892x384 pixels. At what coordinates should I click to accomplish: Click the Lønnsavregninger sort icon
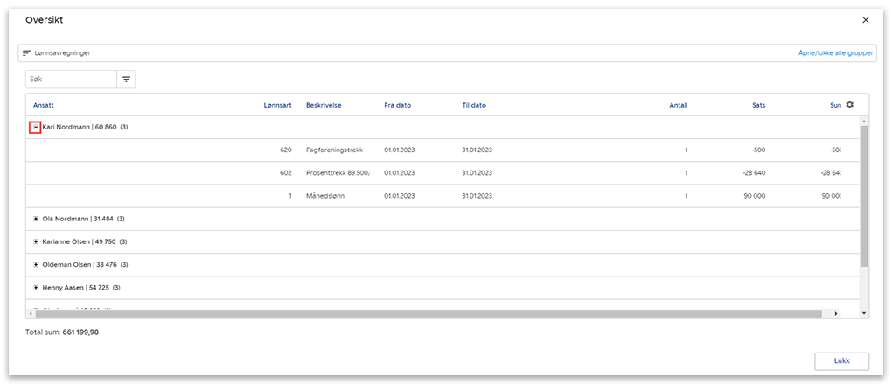(27, 53)
